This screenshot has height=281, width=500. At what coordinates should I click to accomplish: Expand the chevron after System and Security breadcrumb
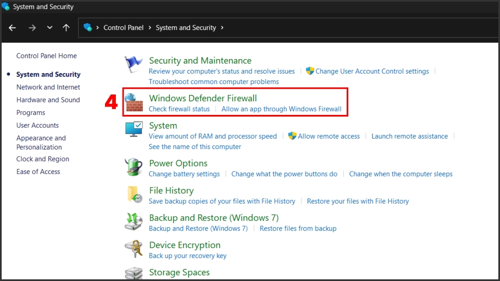222,28
